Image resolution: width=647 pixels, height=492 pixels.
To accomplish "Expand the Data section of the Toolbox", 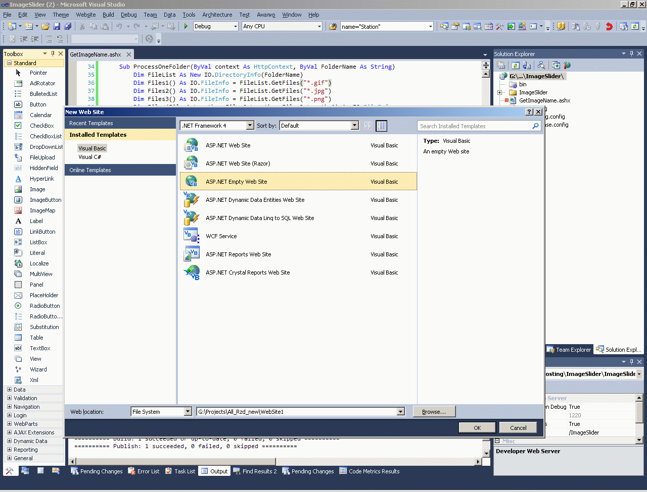I will coord(9,390).
